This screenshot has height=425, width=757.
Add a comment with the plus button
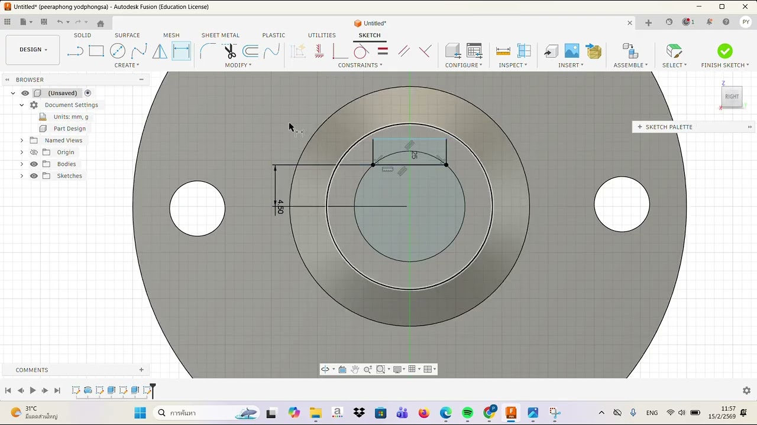pos(141,370)
